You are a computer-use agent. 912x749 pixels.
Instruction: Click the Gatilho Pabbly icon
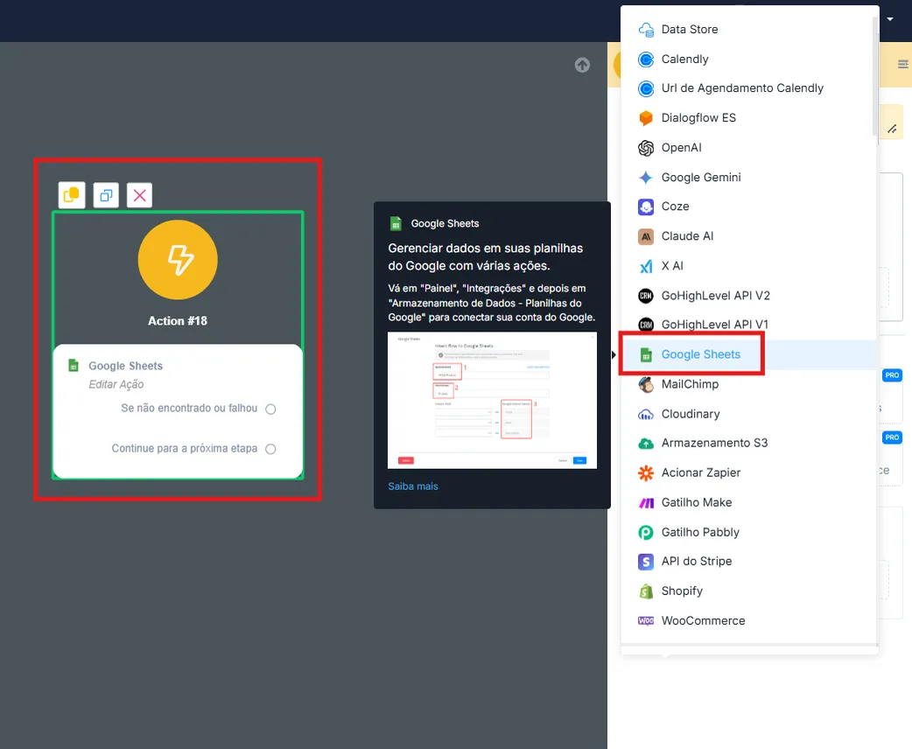coord(646,532)
